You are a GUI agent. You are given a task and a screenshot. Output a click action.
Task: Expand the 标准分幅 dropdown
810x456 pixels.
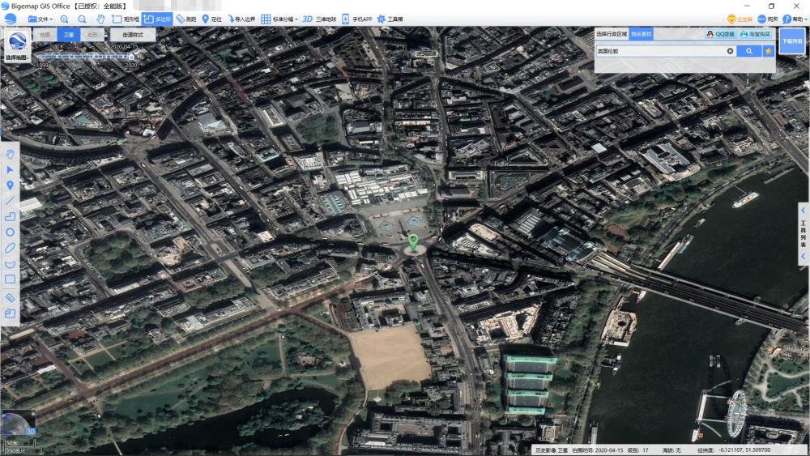(279, 19)
